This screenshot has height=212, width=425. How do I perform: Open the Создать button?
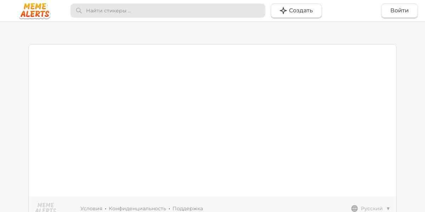click(296, 11)
